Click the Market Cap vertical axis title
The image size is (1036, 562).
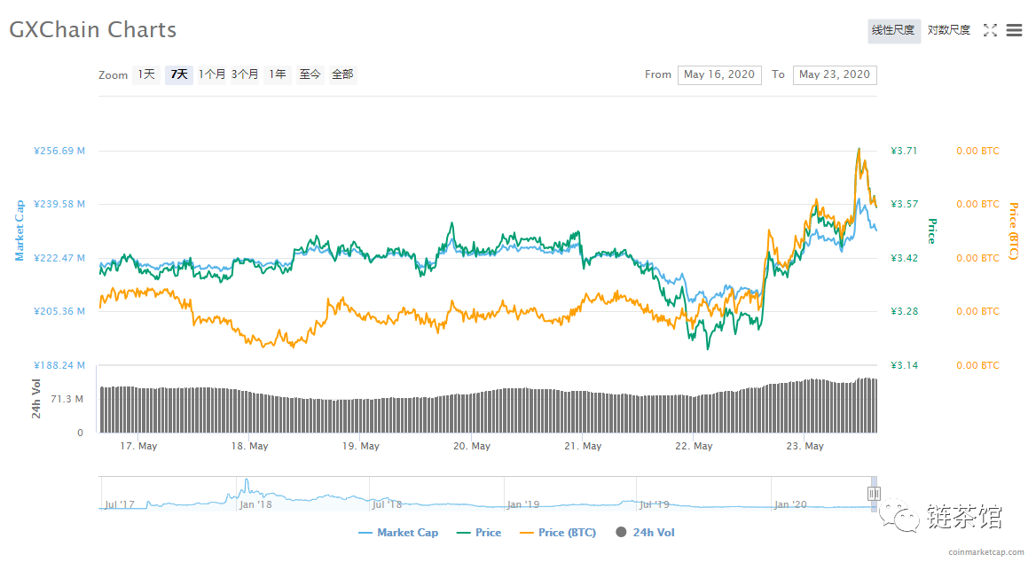[x=20, y=230]
